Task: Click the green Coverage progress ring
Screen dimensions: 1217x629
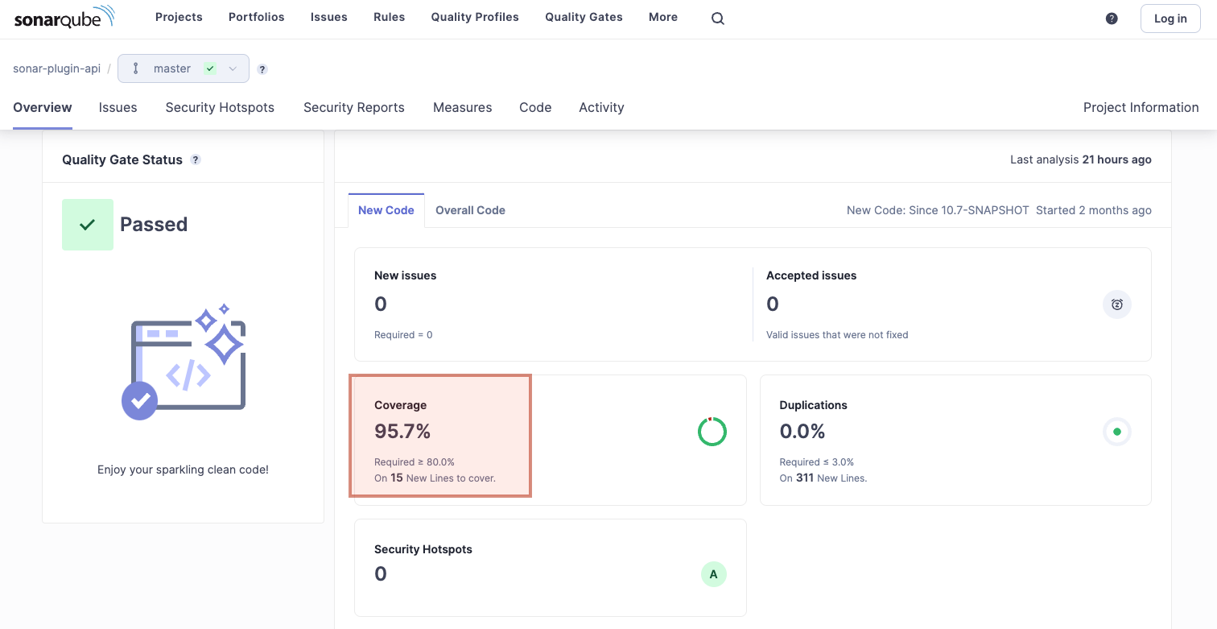Action: click(x=712, y=431)
